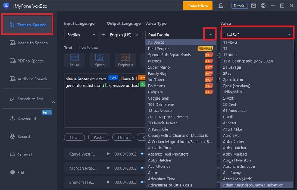Select Rappers voice type

tap(180, 92)
